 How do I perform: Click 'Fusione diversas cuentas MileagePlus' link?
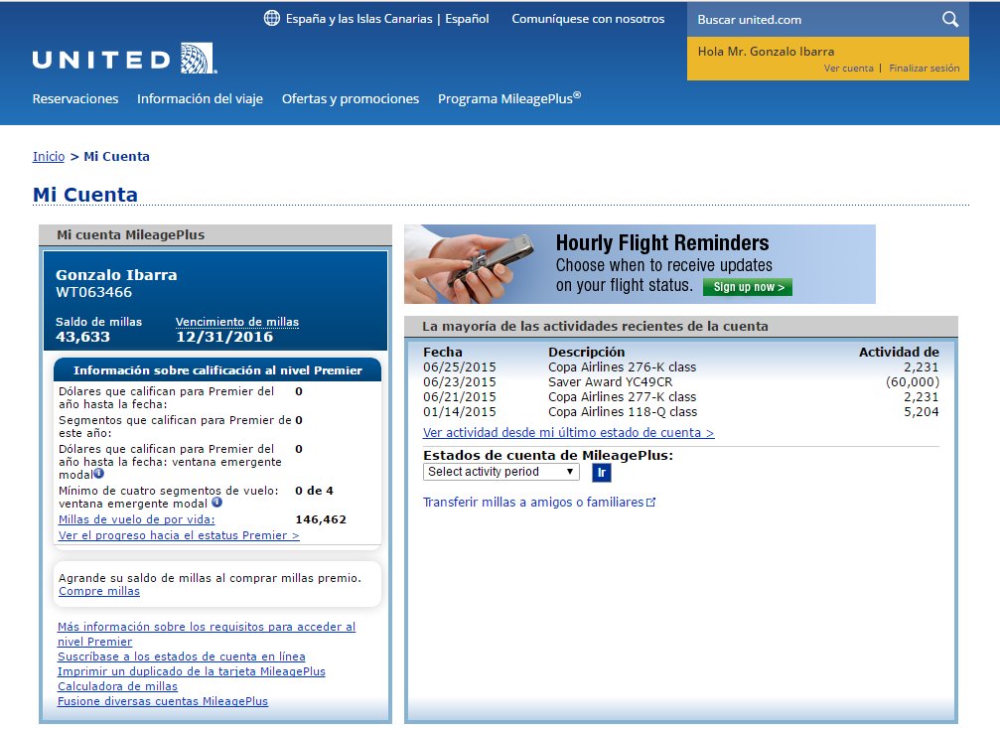(x=163, y=701)
